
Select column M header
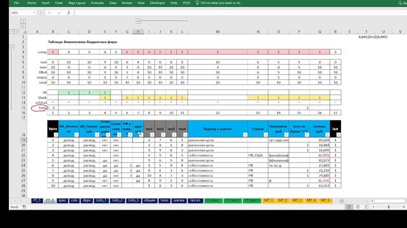tap(217, 32)
